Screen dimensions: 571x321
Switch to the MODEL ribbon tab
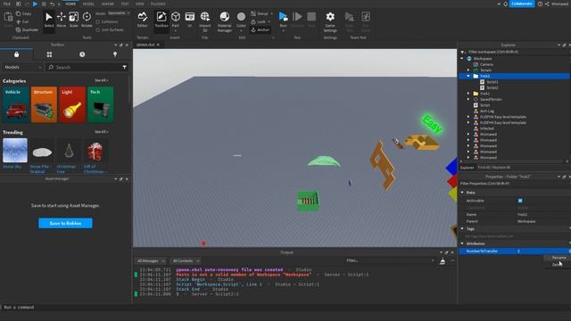click(88, 4)
